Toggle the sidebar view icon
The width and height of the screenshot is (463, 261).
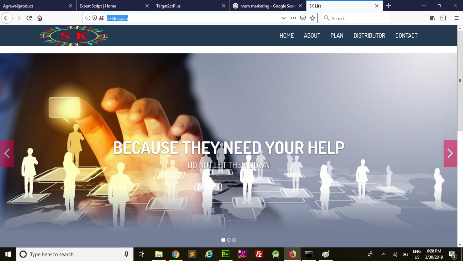point(443,18)
